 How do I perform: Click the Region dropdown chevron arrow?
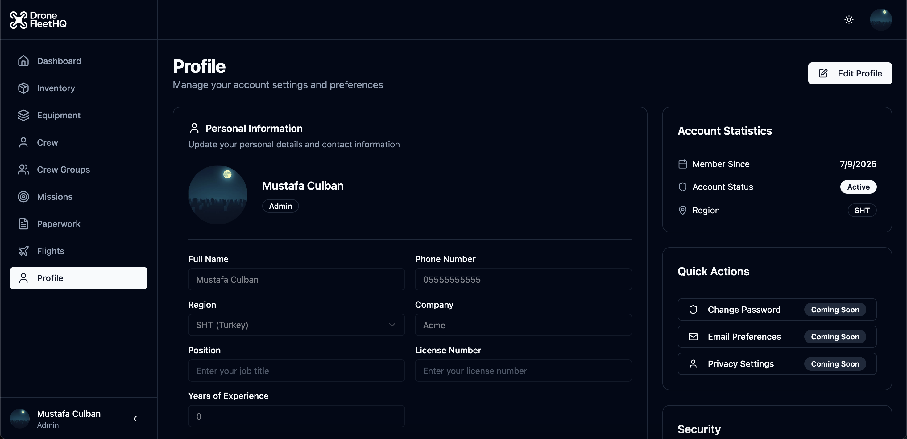pyautogui.click(x=392, y=325)
